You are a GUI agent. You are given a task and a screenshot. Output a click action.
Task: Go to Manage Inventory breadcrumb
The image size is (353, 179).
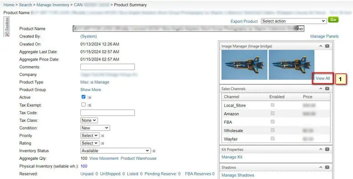[53, 5]
